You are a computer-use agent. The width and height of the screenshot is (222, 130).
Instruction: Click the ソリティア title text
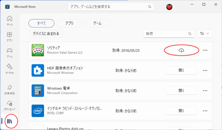click(54, 48)
